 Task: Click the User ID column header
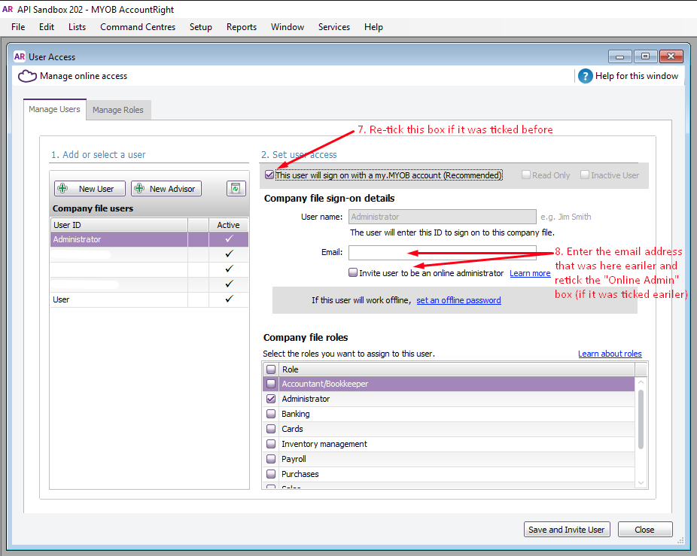[x=119, y=225]
